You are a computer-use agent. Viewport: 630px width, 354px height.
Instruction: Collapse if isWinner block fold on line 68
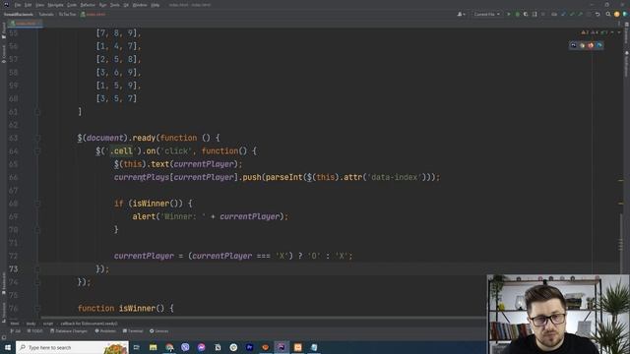pos(37,204)
